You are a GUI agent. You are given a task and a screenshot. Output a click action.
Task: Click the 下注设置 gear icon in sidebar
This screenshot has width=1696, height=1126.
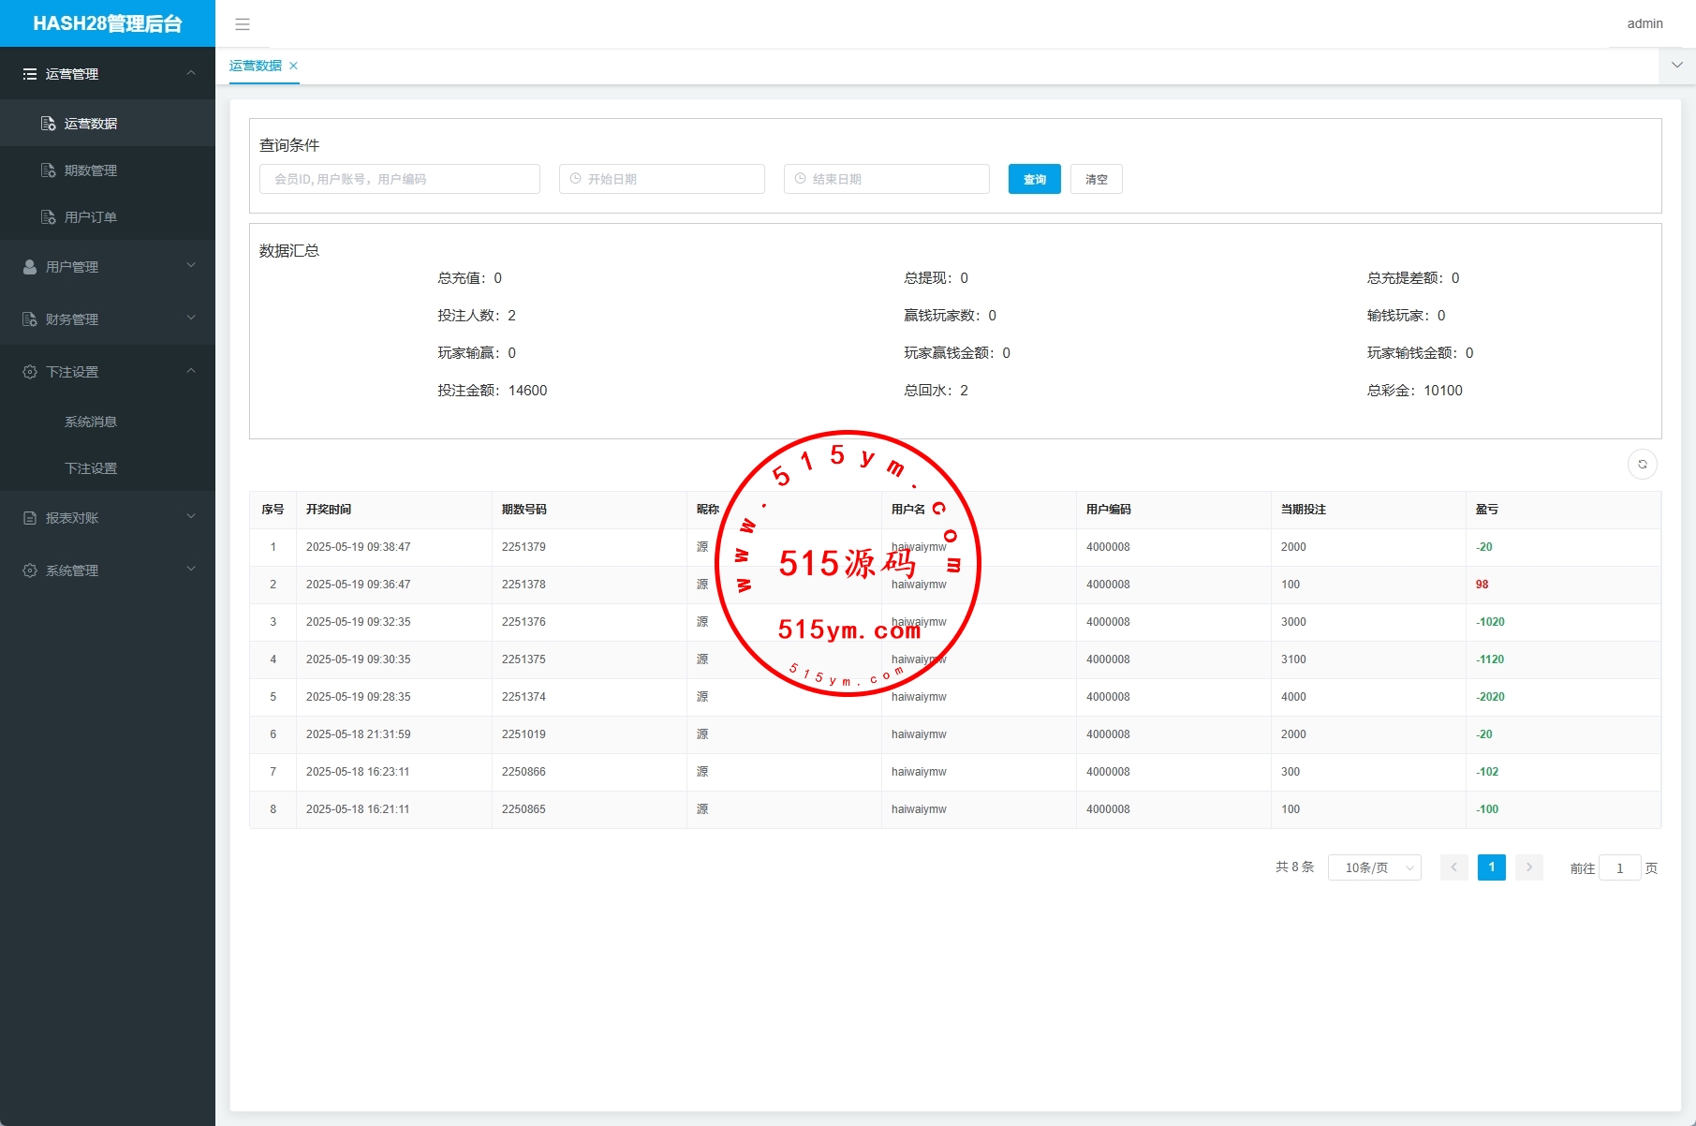coord(30,372)
